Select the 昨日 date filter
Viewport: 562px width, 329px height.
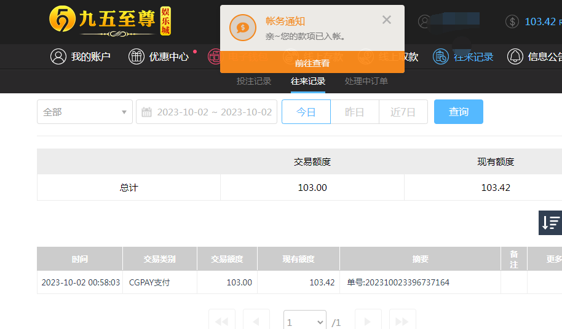(354, 112)
